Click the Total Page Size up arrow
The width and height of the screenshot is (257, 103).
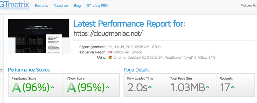click(x=208, y=87)
